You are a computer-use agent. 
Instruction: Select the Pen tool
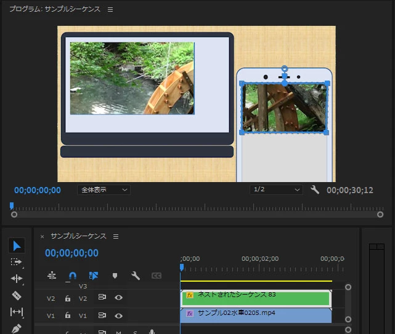coord(17,328)
